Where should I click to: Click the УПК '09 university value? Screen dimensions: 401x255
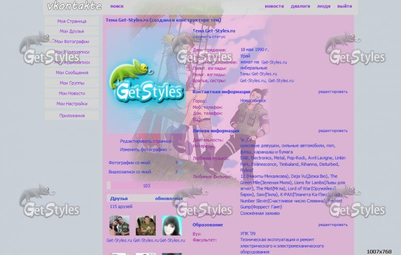[x=248, y=233]
